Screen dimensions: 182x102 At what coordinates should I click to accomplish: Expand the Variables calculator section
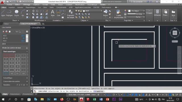point(15,85)
